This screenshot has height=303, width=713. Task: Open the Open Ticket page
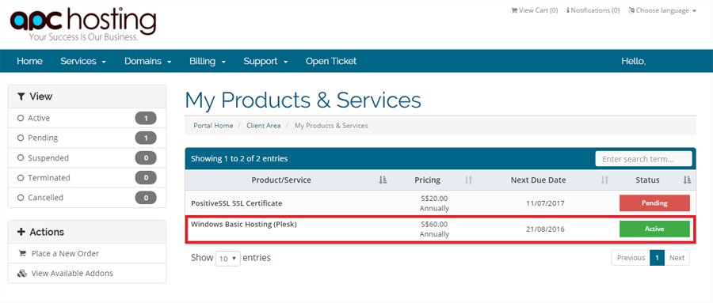tap(331, 61)
